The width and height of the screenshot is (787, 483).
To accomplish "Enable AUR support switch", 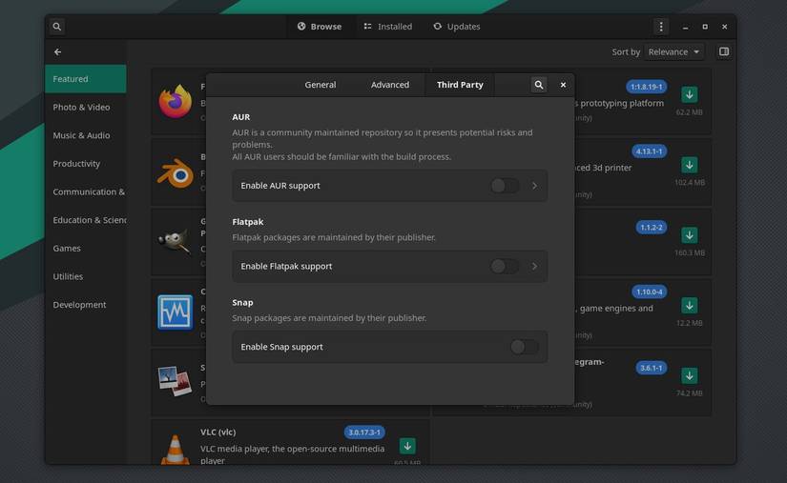I will (x=505, y=186).
